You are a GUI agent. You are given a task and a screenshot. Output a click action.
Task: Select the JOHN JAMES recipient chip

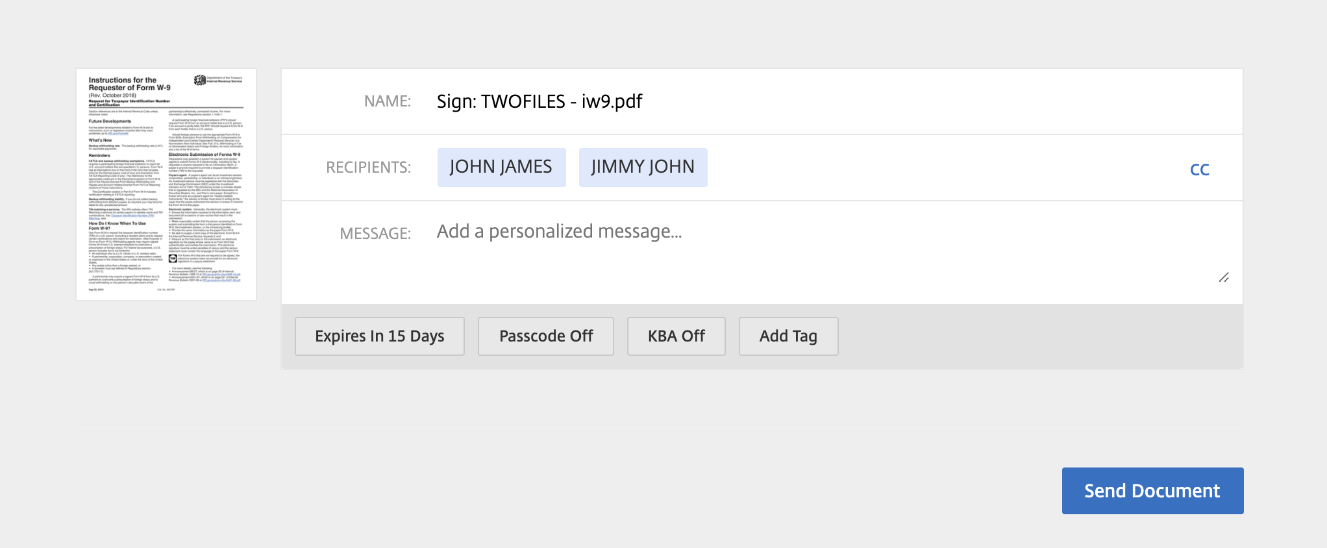501,167
